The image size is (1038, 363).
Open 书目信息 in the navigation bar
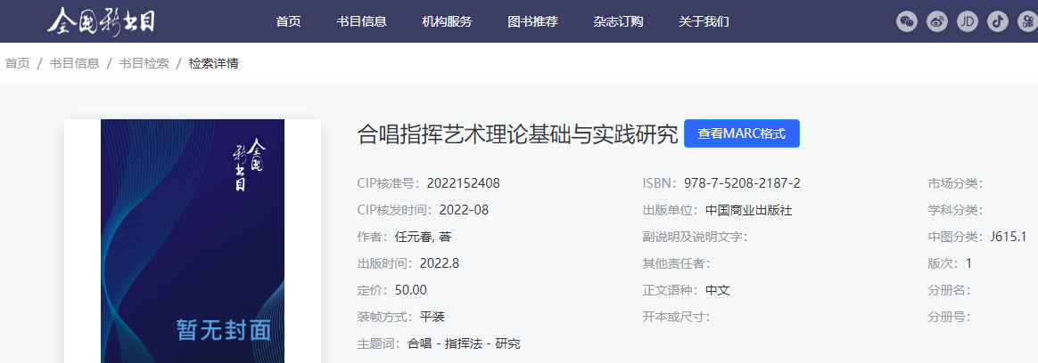(x=361, y=21)
